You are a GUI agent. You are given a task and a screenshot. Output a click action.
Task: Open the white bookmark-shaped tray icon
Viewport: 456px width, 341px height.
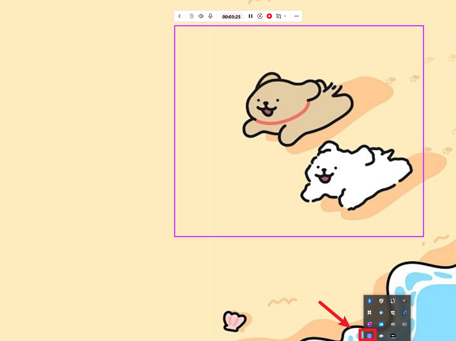(370, 313)
